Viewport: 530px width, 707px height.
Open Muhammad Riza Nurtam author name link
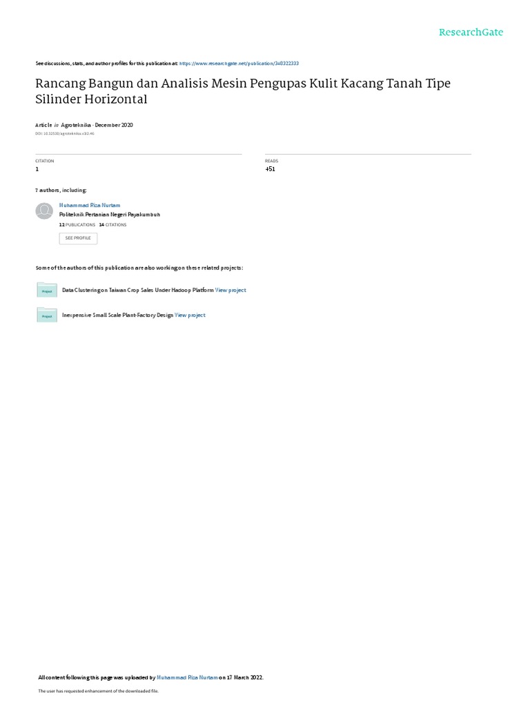pos(90,205)
